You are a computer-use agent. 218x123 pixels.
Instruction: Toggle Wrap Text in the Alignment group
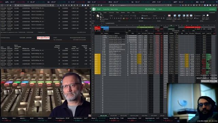point(145,16)
